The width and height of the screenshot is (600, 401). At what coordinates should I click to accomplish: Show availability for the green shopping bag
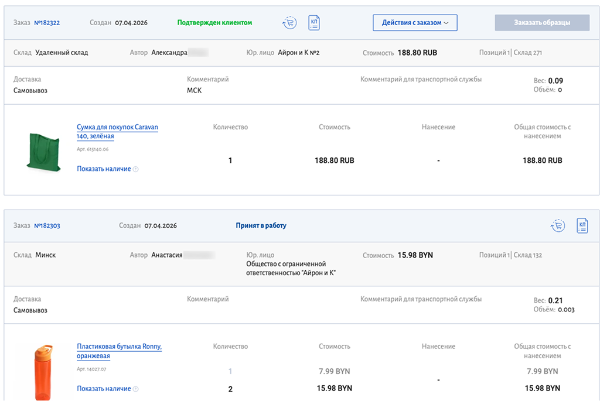103,169
